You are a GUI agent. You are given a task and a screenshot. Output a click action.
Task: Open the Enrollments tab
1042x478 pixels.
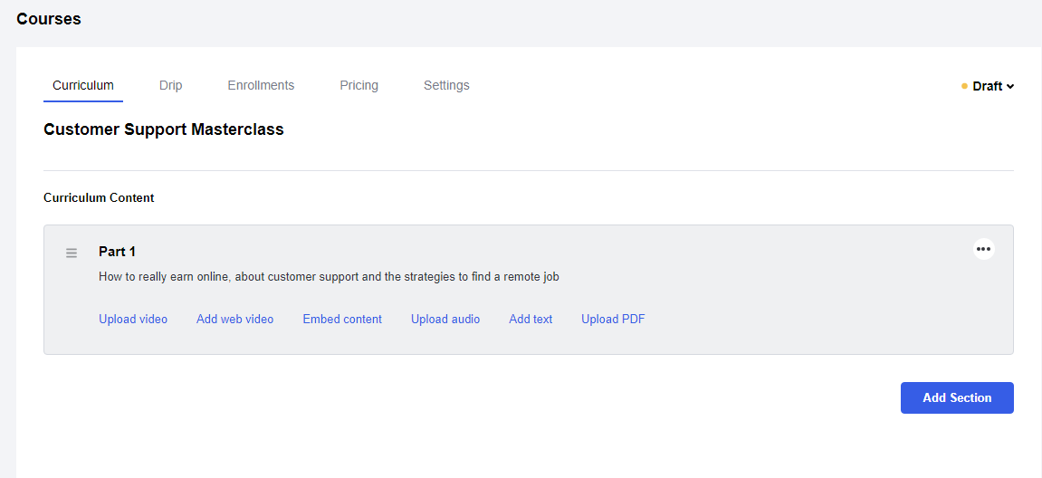click(261, 85)
